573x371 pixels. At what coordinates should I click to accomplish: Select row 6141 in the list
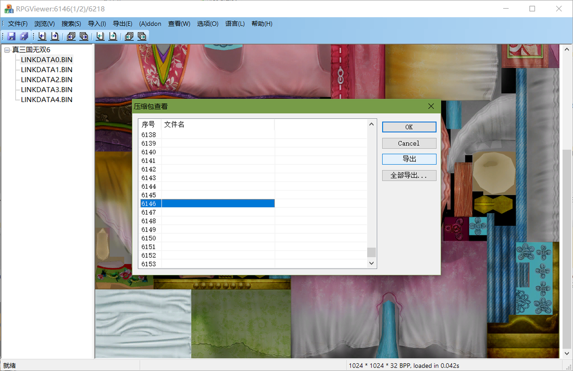click(254, 161)
